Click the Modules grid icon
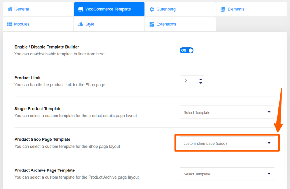The height and width of the screenshot is (189, 290). (x=9, y=24)
